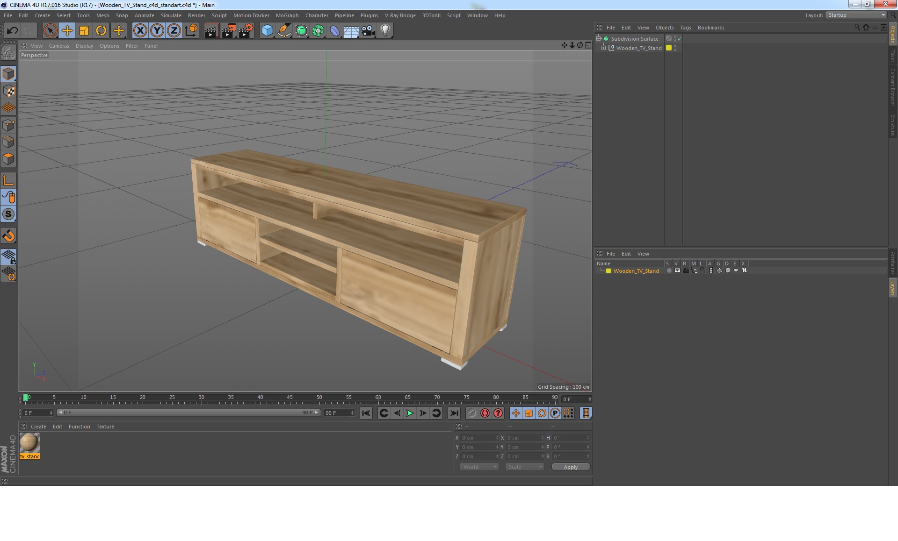Image resolution: width=898 pixels, height=541 pixels.
Task: Open the Deformer objects icon
Action: tap(335, 31)
